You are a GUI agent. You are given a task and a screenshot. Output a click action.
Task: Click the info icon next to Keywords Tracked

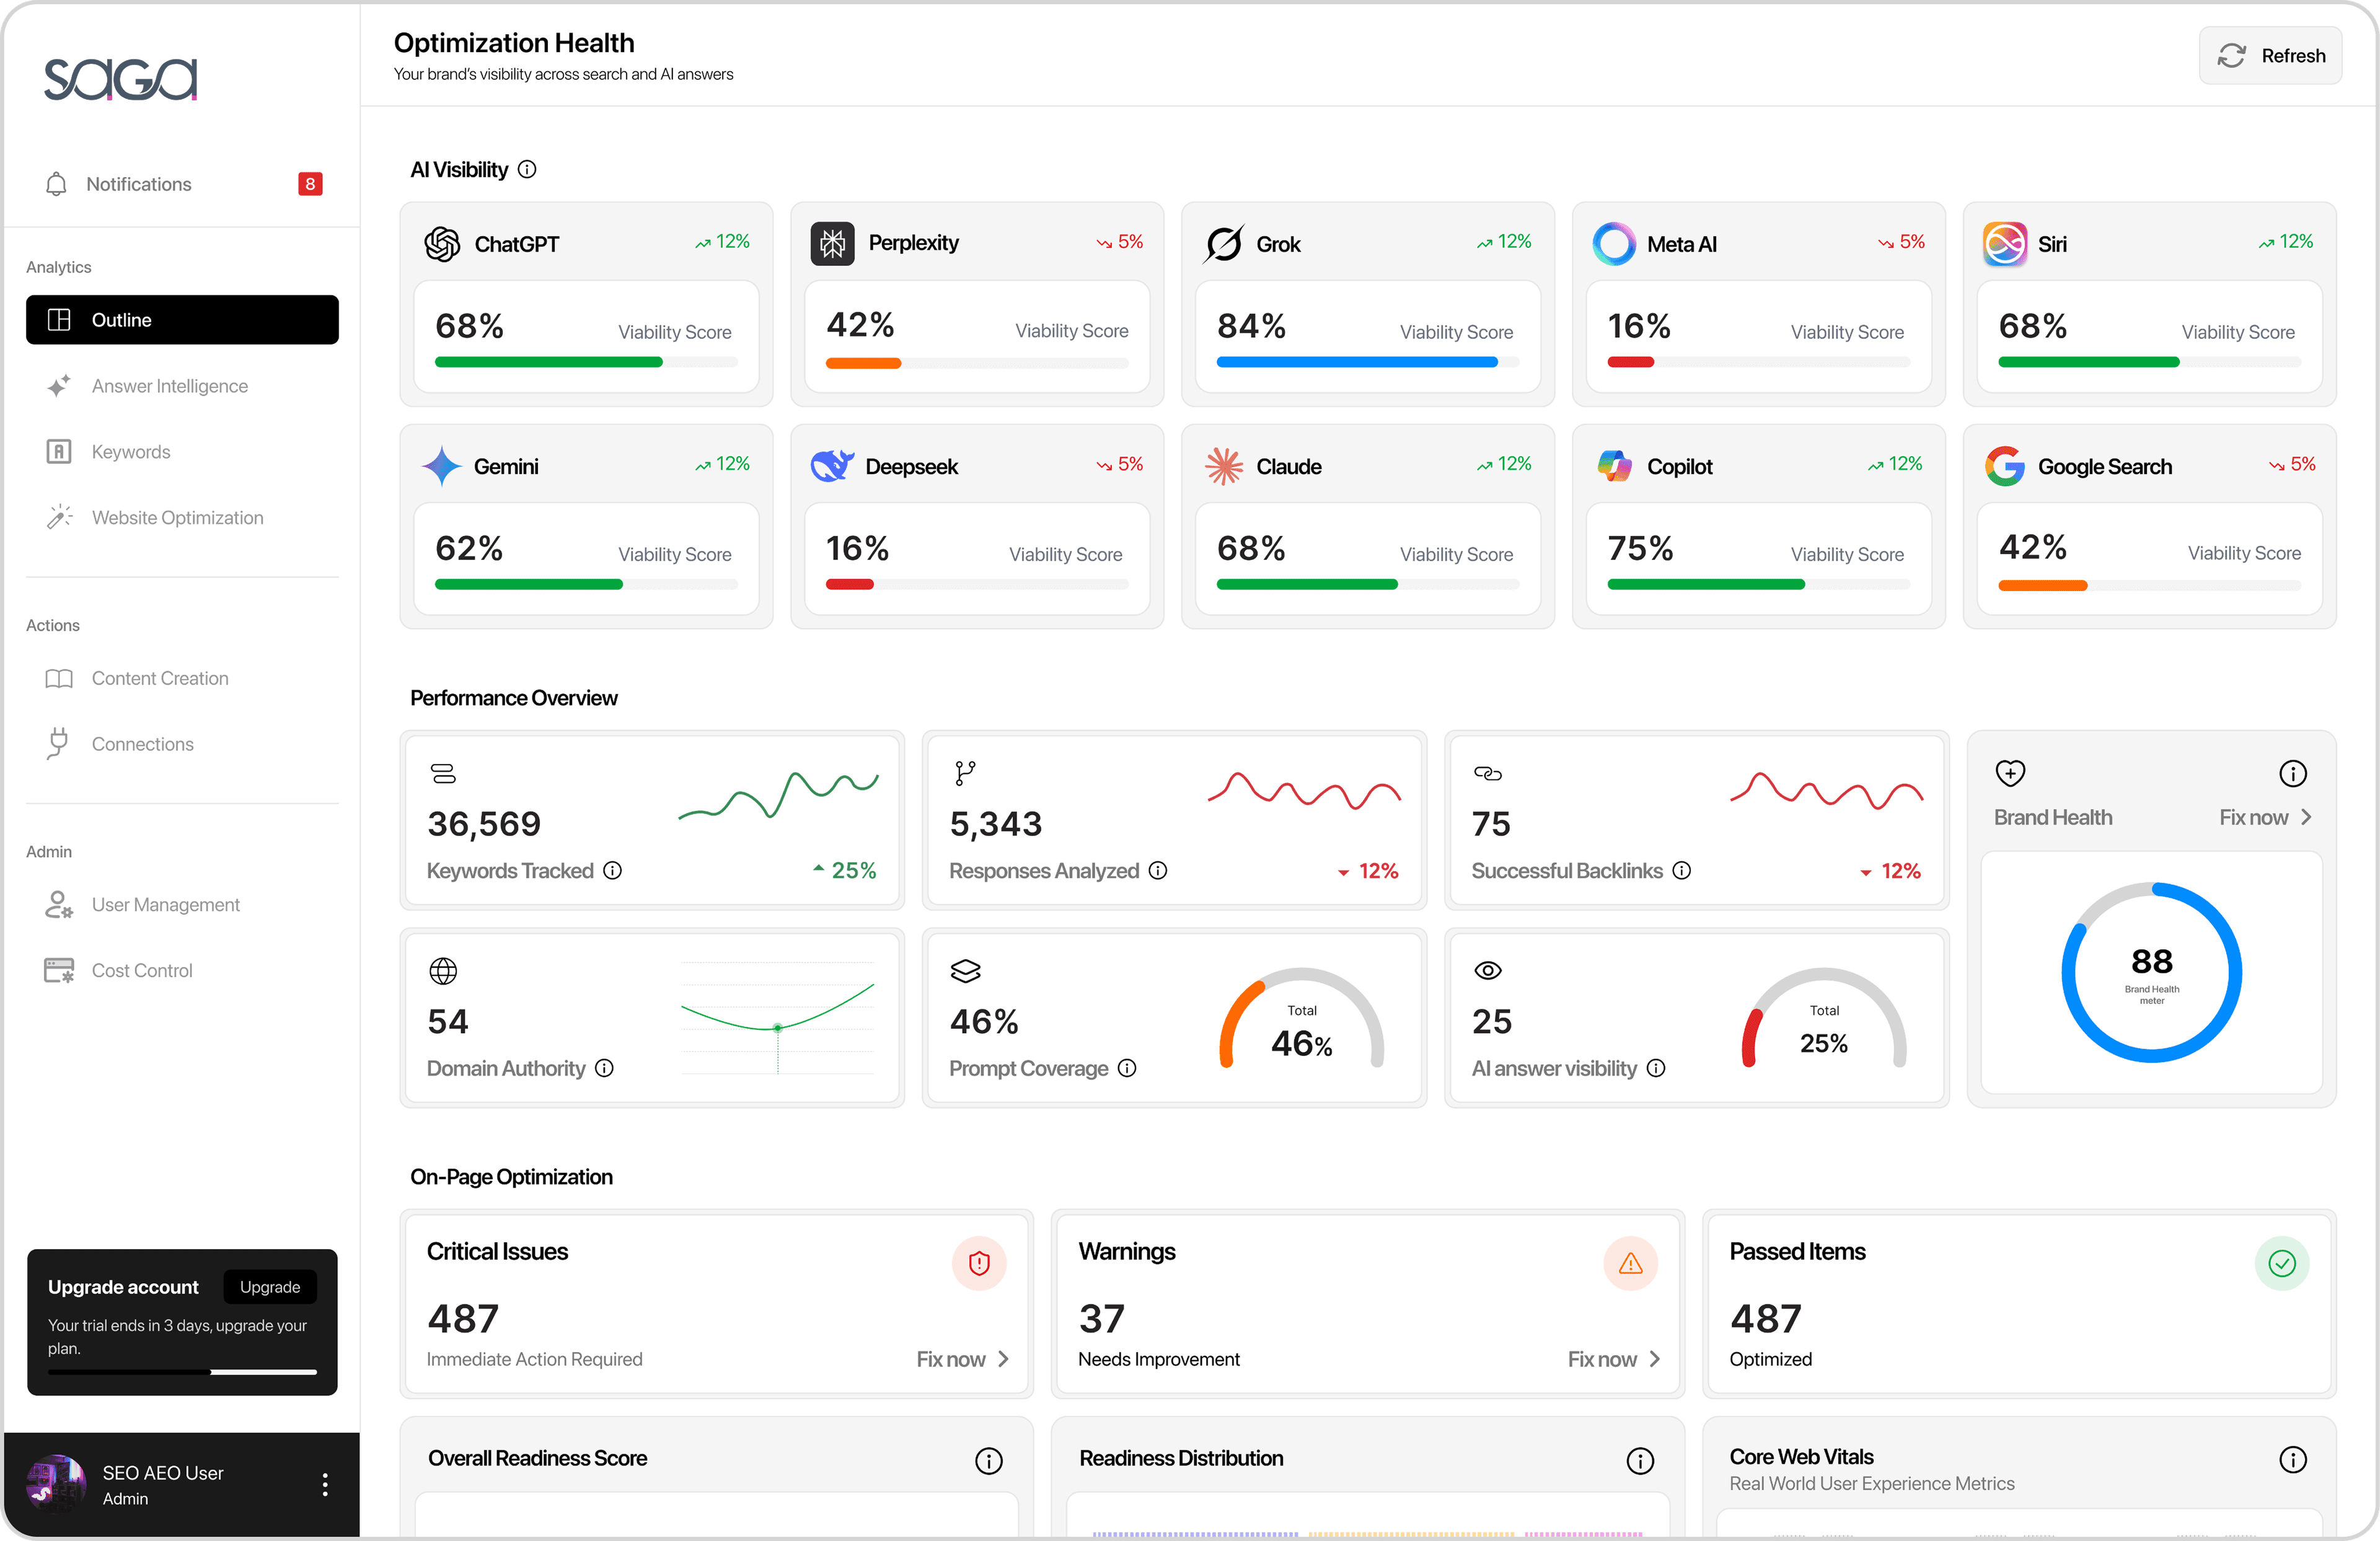click(x=613, y=871)
